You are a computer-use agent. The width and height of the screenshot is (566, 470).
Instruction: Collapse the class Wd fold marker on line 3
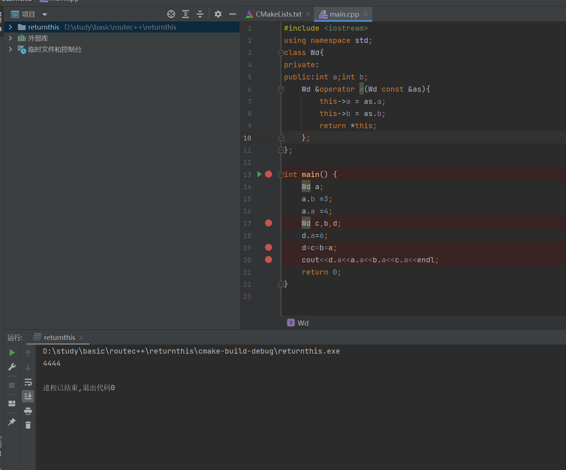(x=281, y=52)
